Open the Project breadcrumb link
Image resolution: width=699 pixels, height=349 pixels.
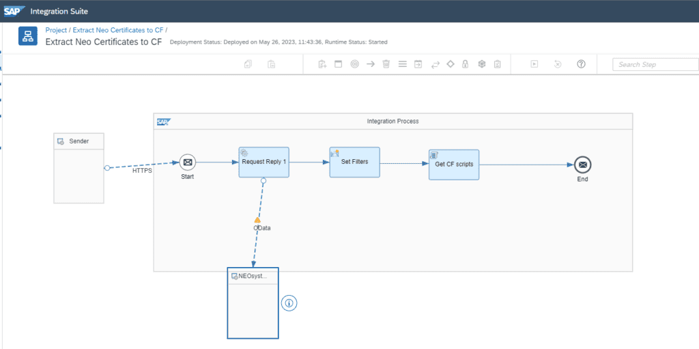click(56, 30)
